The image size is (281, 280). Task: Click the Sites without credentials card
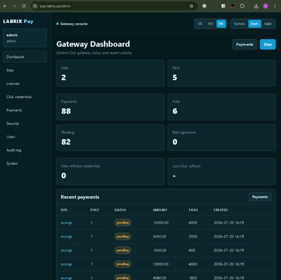(x=110, y=172)
